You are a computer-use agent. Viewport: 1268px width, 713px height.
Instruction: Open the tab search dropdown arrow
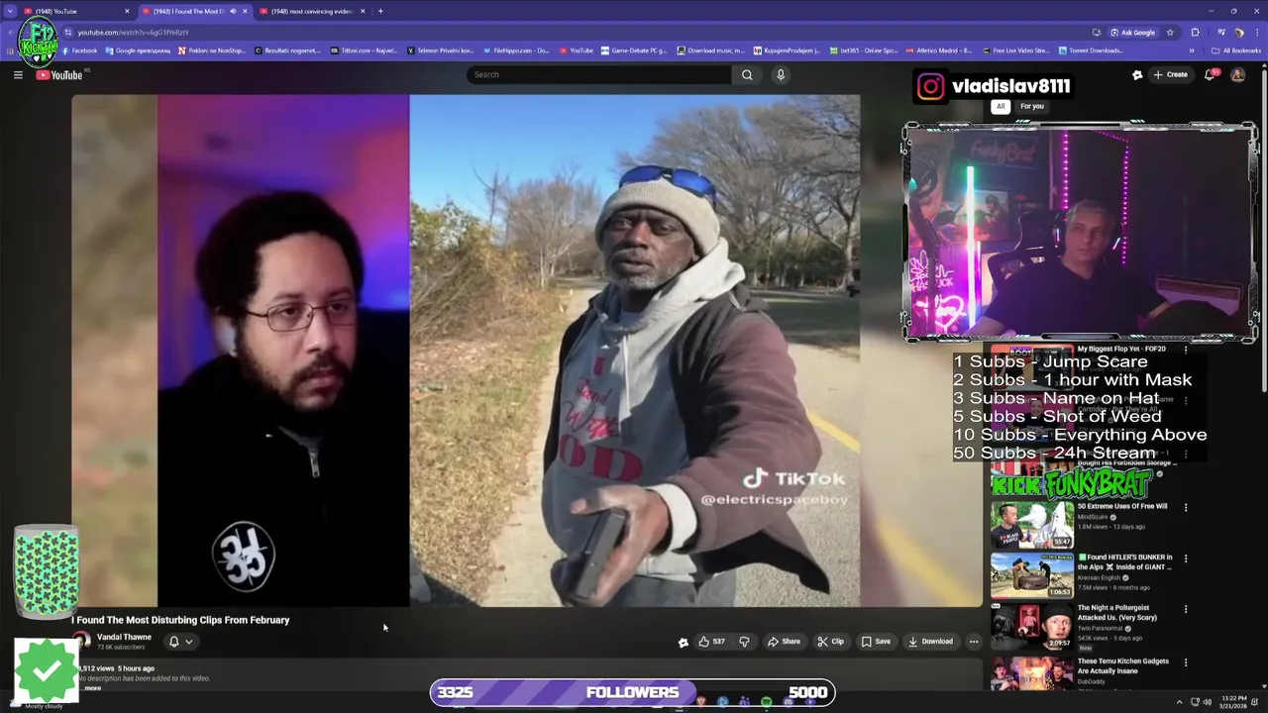[x=10, y=11]
